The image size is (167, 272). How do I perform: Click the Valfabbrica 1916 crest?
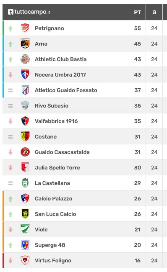point(25,121)
